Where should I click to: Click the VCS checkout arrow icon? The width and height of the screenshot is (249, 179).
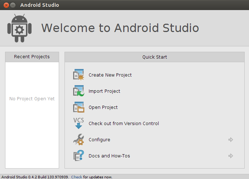[79, 123]
